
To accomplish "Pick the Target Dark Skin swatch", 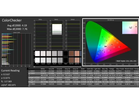I will pyautogui.click(x=71, y=60).
